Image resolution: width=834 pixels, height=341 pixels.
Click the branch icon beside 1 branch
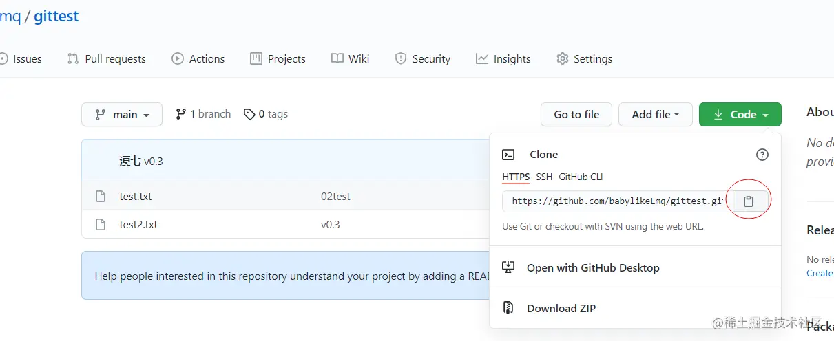click(181, 114)
